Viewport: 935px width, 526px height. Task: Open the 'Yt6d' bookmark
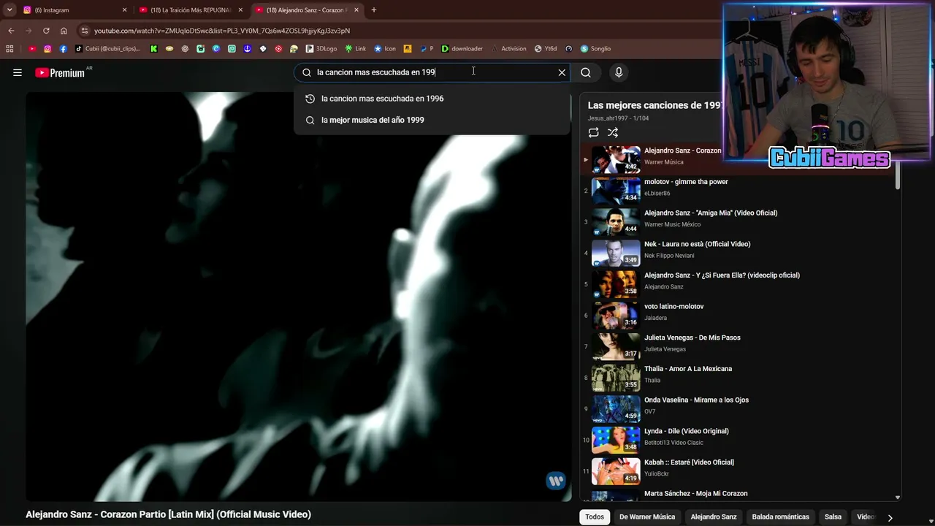pos(546,49)
